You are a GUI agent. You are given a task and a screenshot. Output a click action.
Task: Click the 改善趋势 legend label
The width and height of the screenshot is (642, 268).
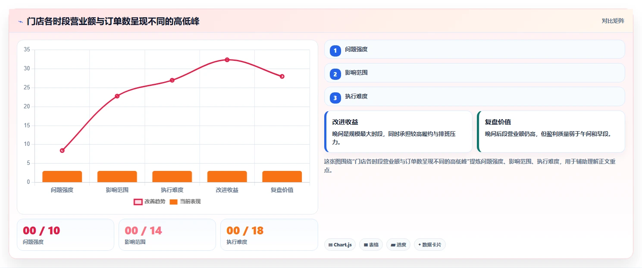tap(155, 202)
